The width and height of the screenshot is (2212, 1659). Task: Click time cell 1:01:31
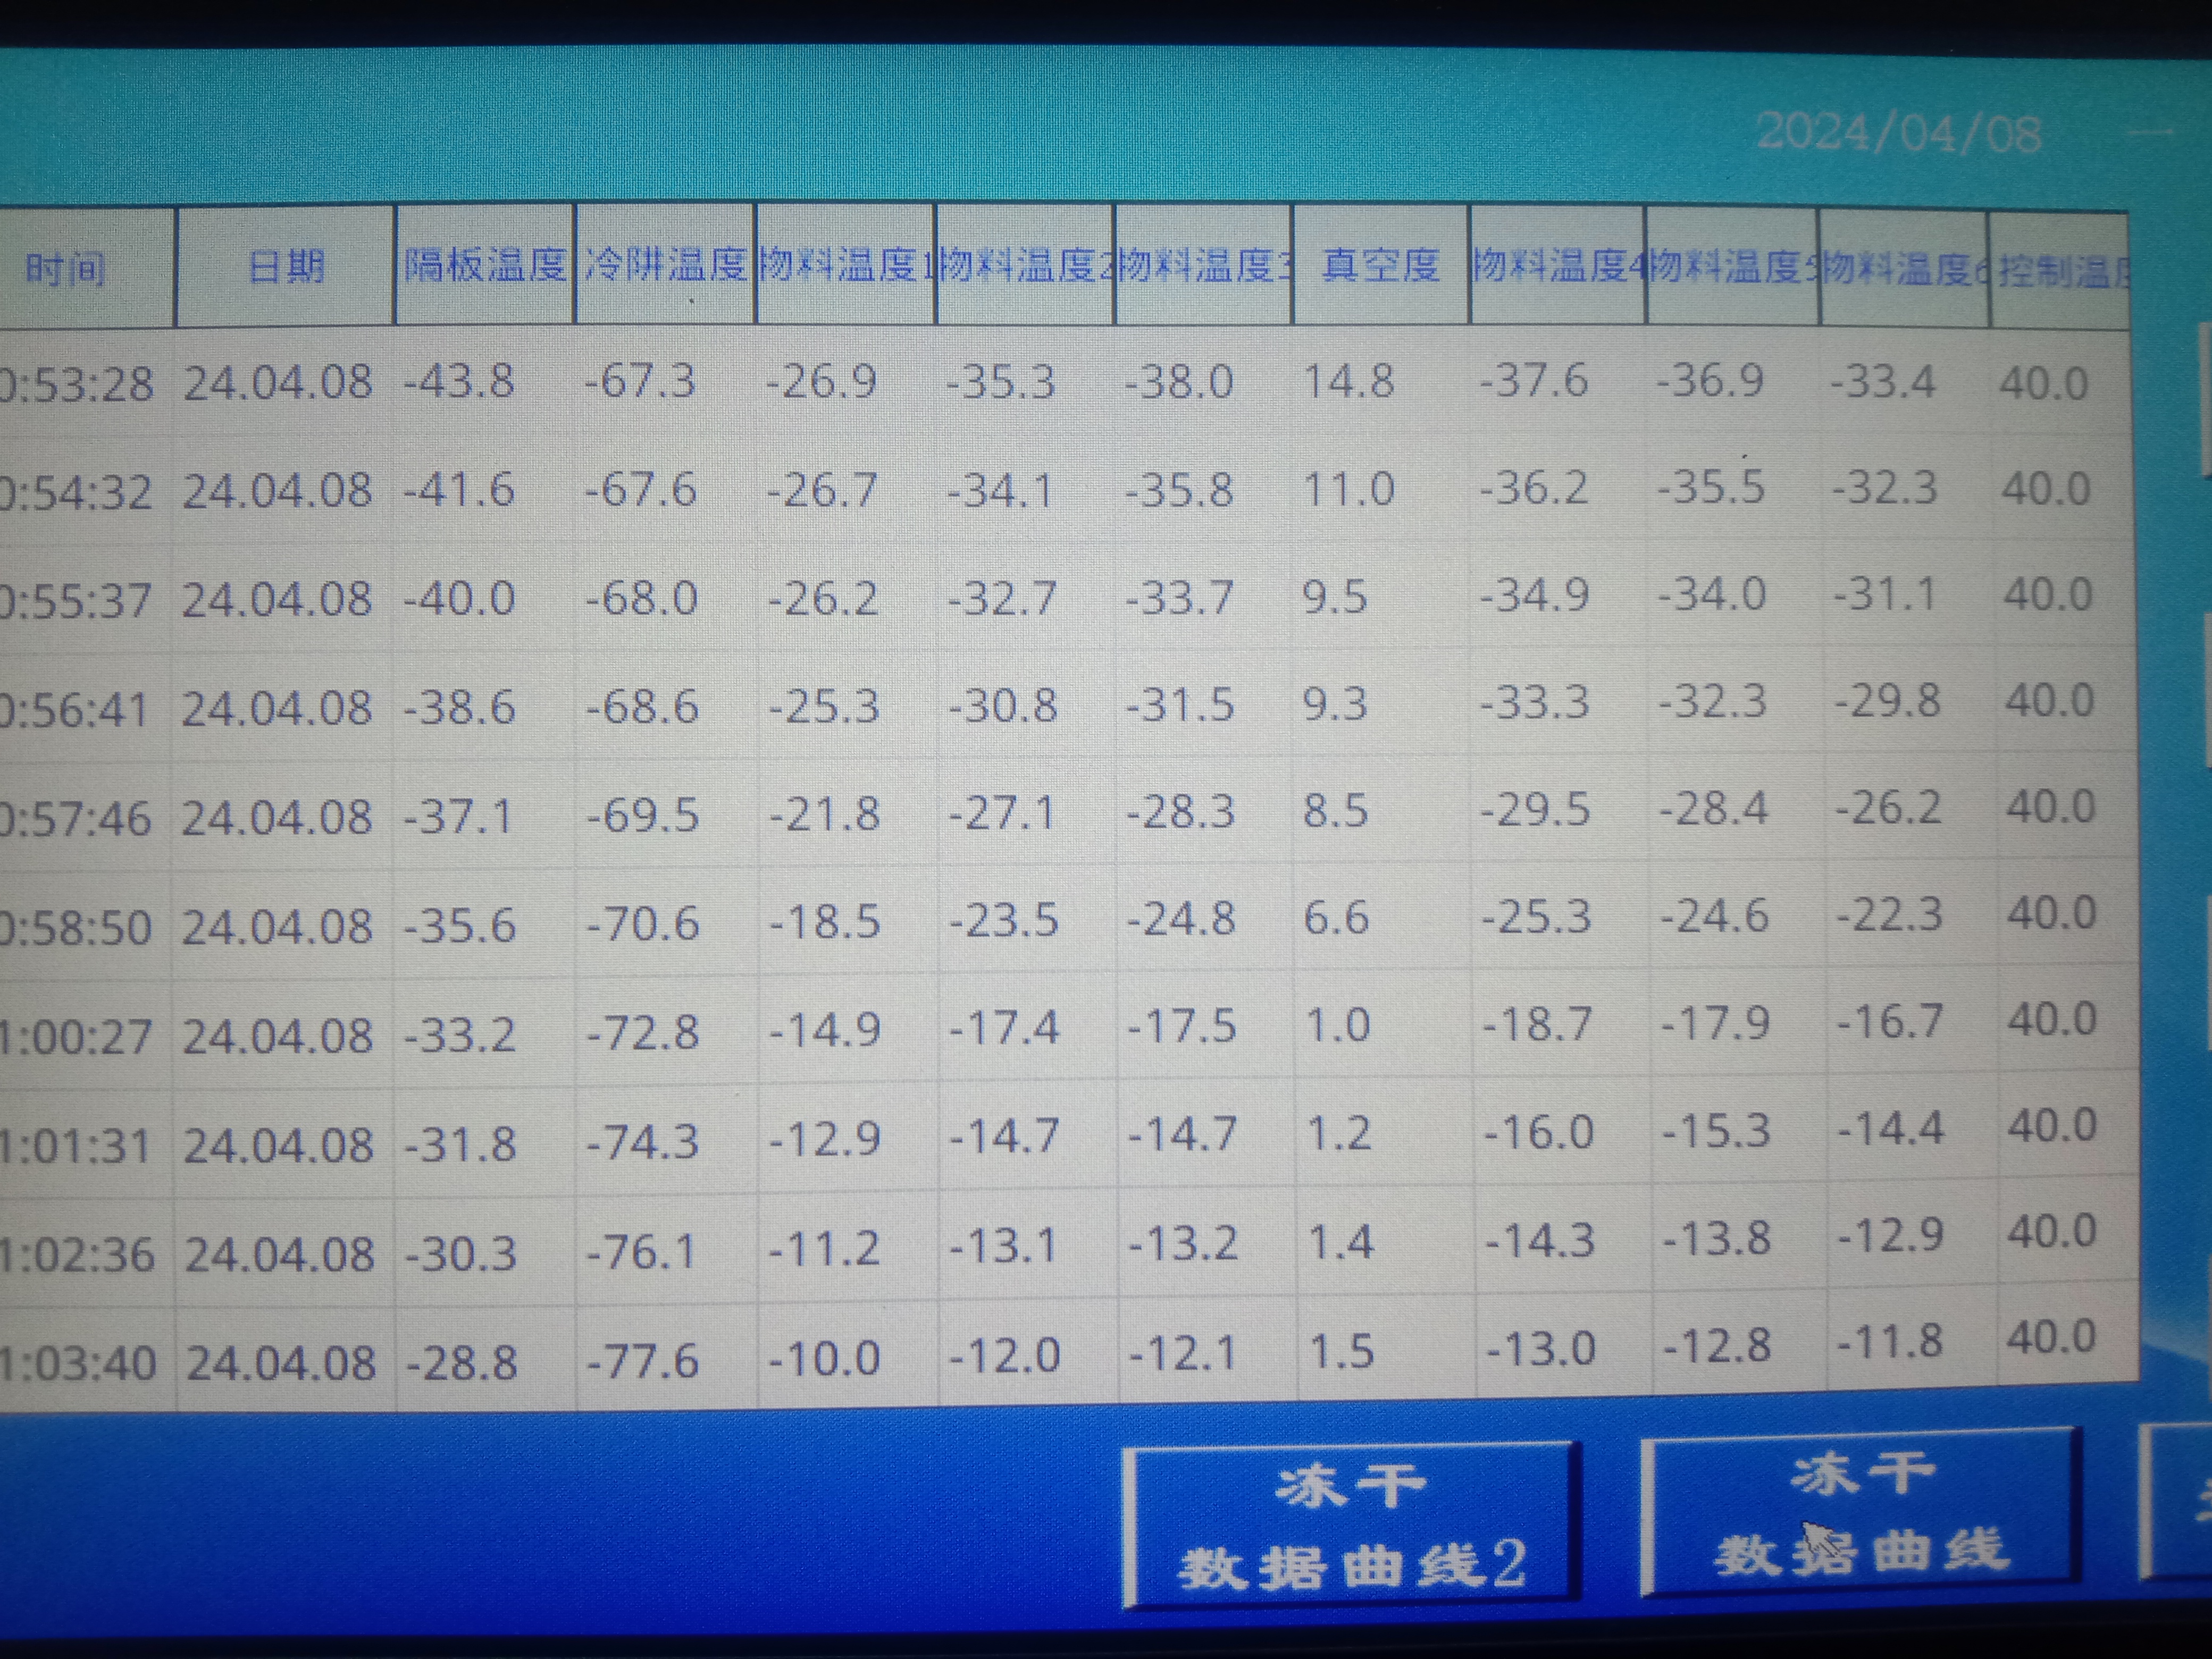(76, 1146)
